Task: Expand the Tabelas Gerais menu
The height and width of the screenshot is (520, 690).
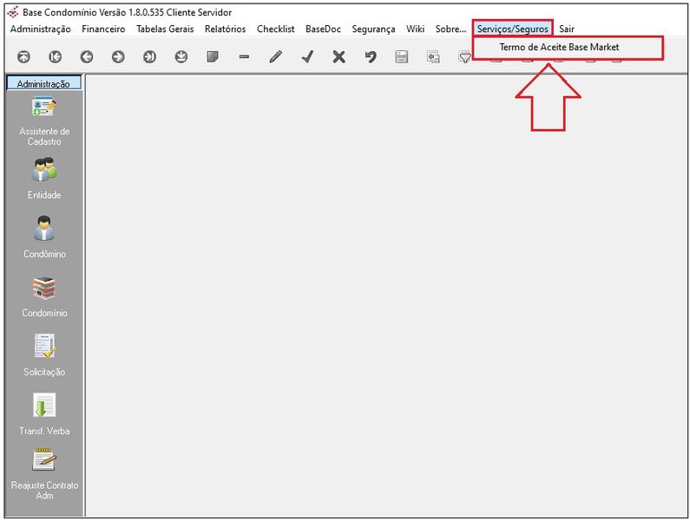Action: click(165, 29)
